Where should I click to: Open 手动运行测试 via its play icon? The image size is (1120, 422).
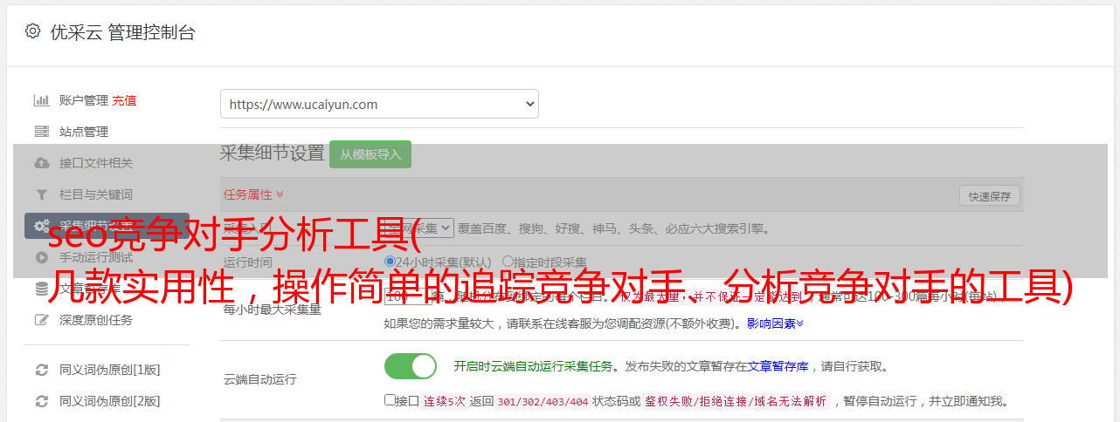[x=41, y=257]
